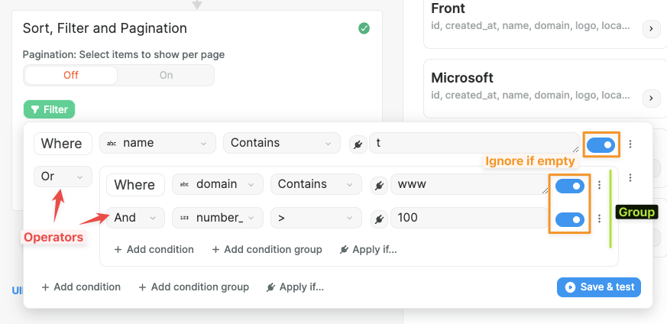Click the Save & test button

point(599,287)
